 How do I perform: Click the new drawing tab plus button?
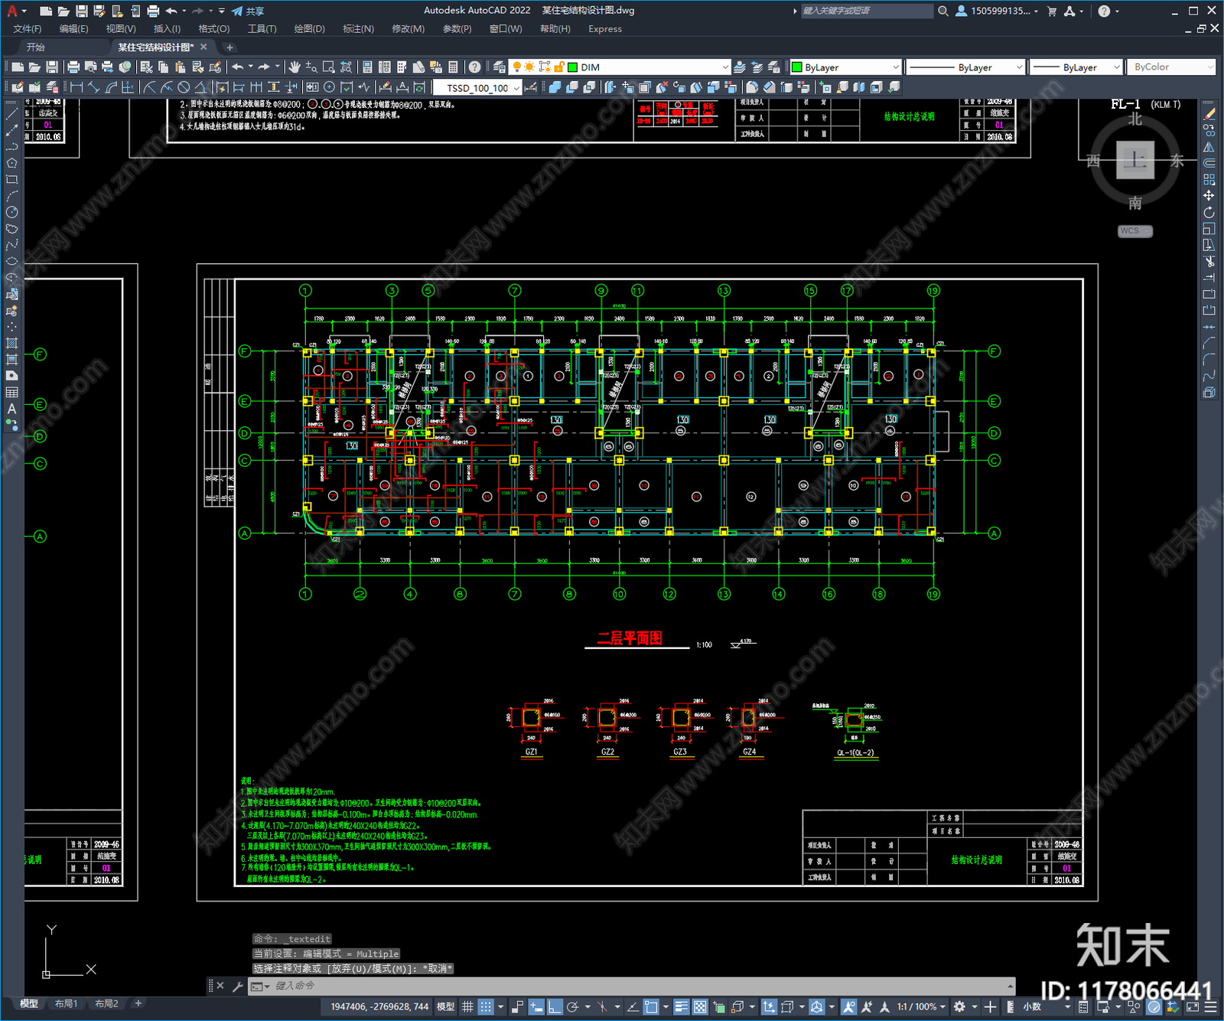pyautogui.click(x=229, y=47)
